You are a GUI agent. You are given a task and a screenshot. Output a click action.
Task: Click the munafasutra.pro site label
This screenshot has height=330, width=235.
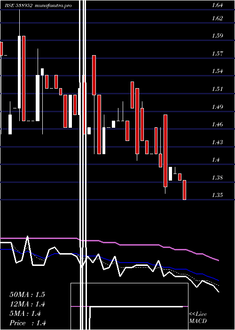pyautogui.click(x=53, y=6)
